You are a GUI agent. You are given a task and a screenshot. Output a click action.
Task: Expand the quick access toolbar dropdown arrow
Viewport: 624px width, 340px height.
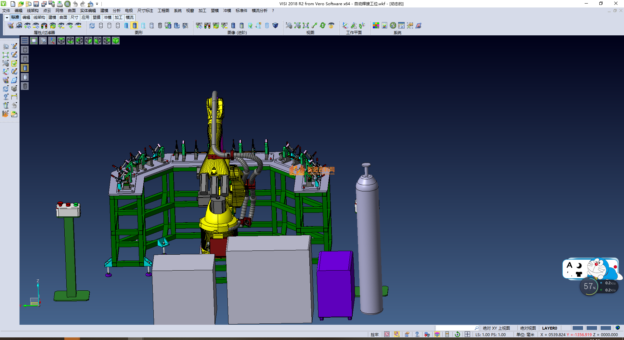(97, 4)
